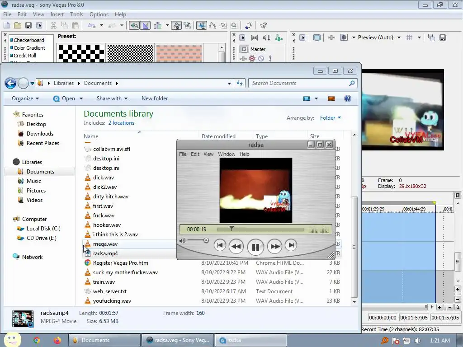
Task: Open Master bus FX gear icon
Action: point(252,58)
